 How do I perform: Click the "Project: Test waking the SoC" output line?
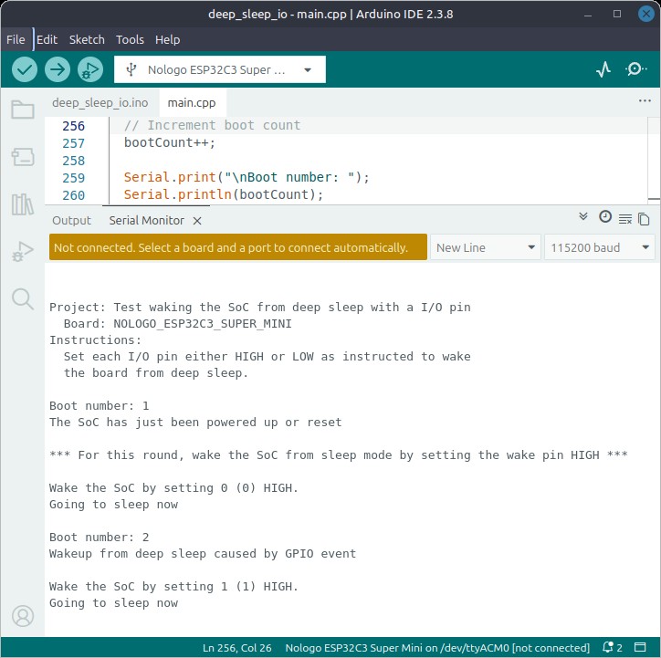(259, 307)
